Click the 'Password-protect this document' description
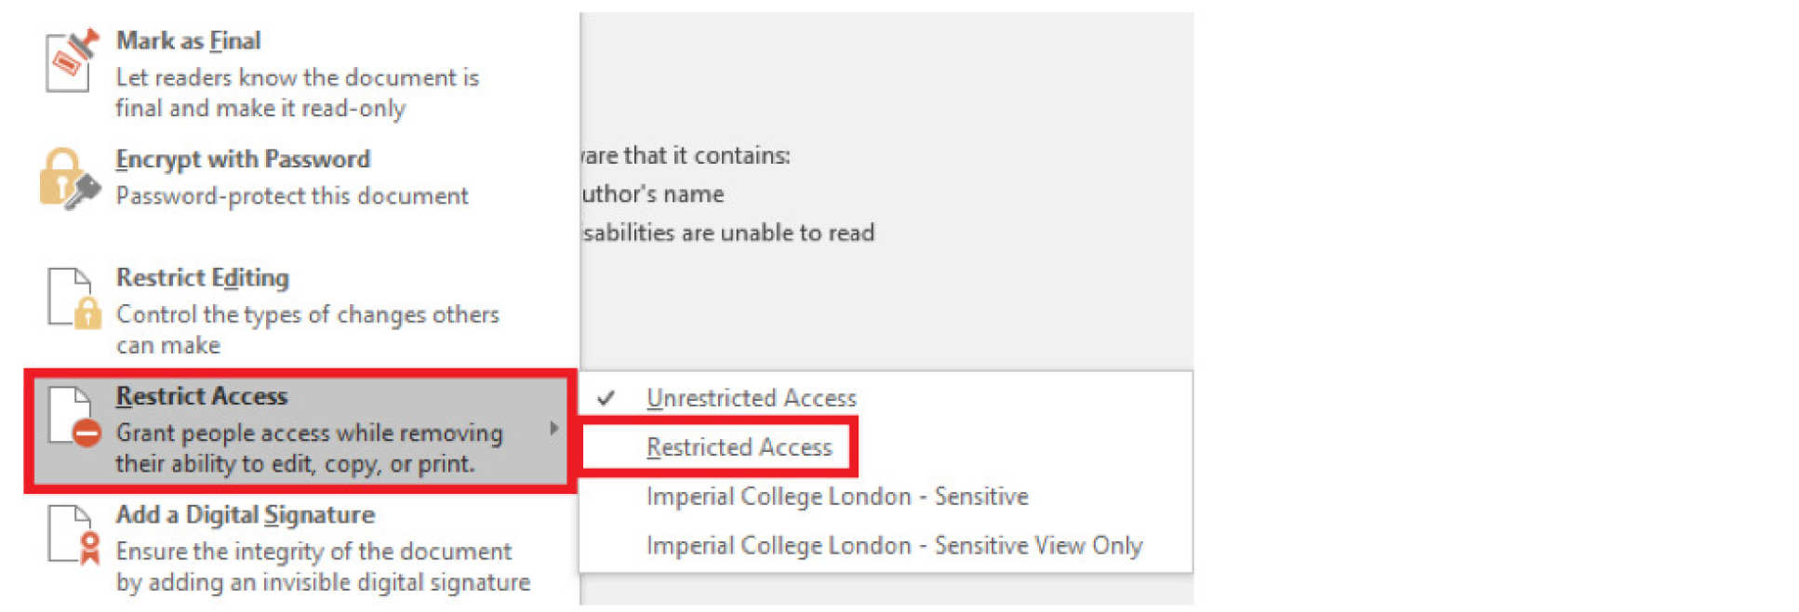The width and height of the screenshot is (1799, 612). (x=292, y=196)
